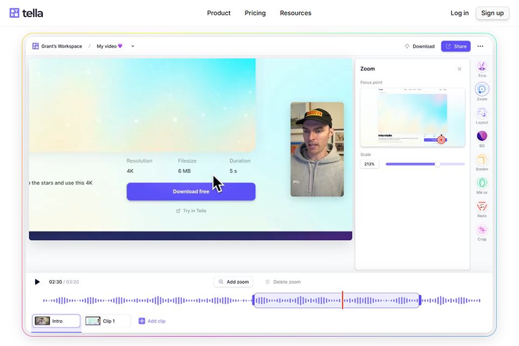
Task: Open the BG background tool
Action: (x=482, y=136)
